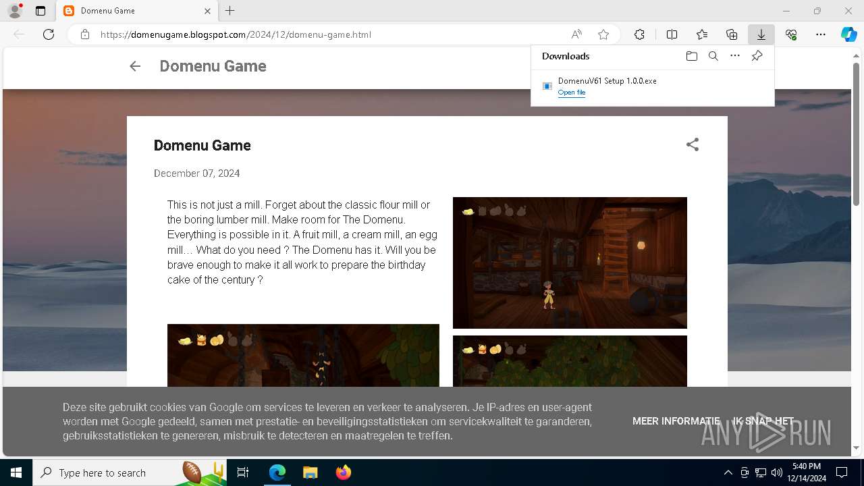Open Firefox from taskbar
This screenshot has height=486, width=864.
(x=343, y=473)
